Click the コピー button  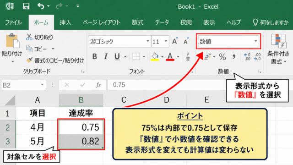[37, 49]
